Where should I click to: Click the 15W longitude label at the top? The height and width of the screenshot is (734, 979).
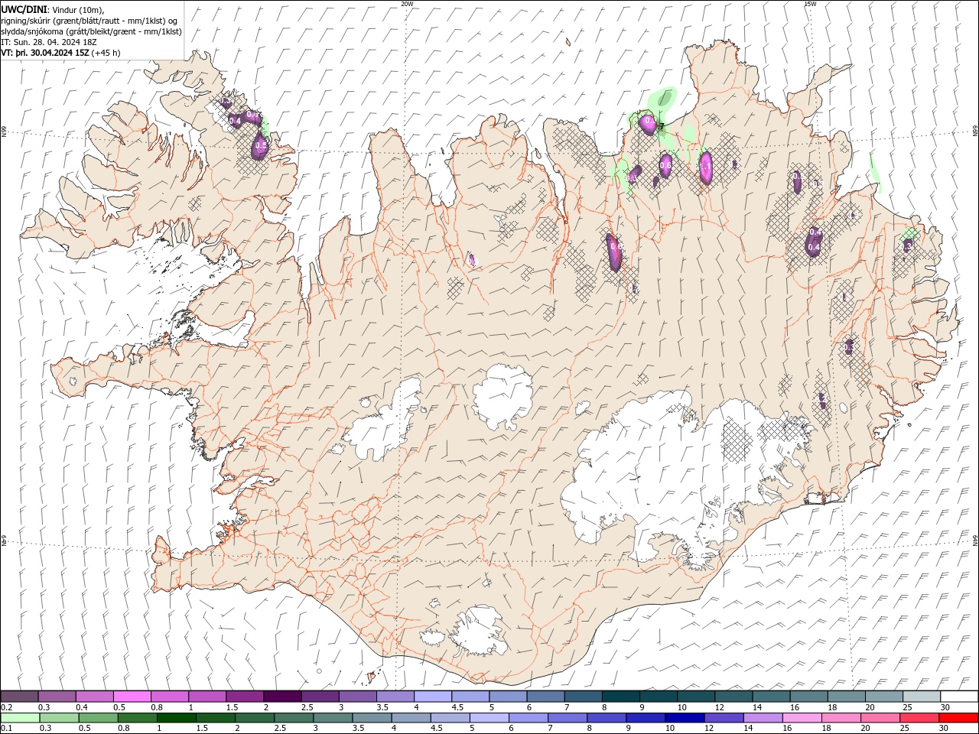[x=810, y=4]
